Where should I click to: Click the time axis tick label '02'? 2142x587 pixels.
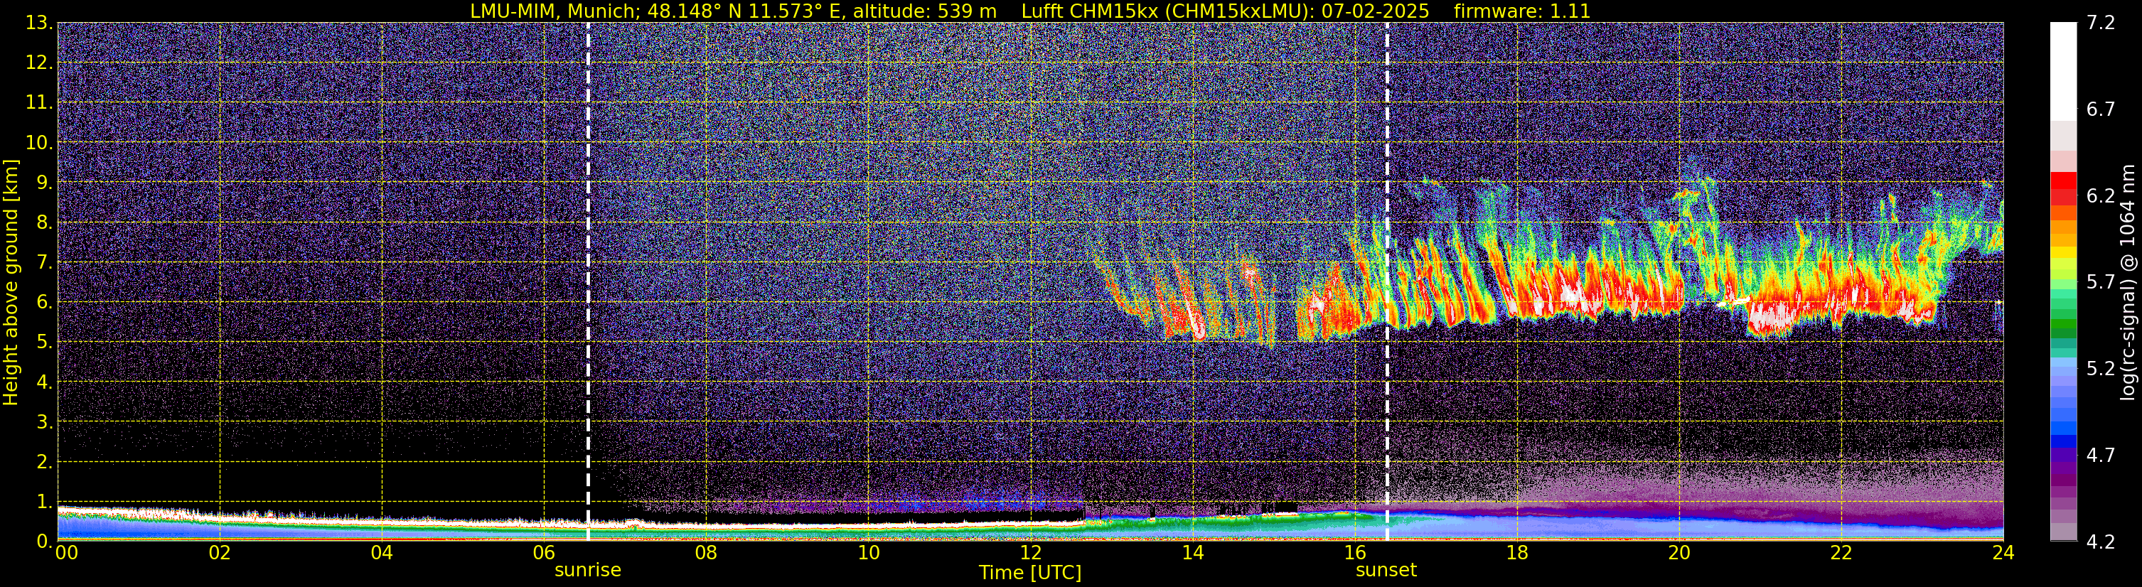[220, 553]
